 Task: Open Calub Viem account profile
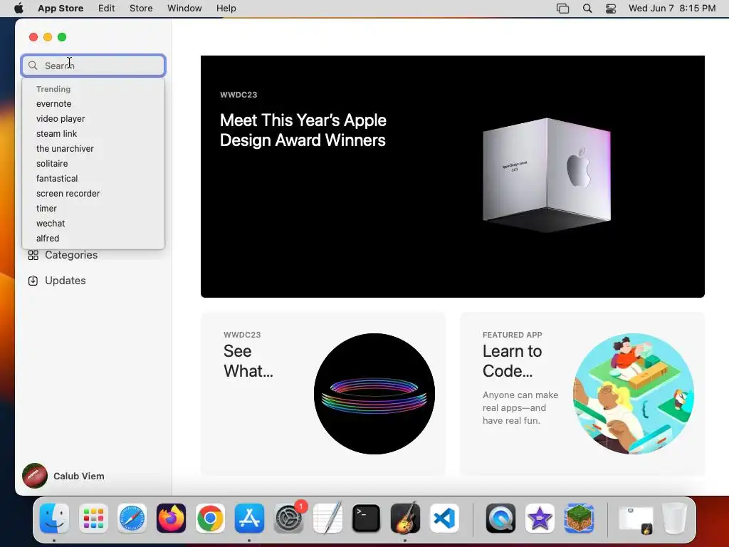point(63,476)
